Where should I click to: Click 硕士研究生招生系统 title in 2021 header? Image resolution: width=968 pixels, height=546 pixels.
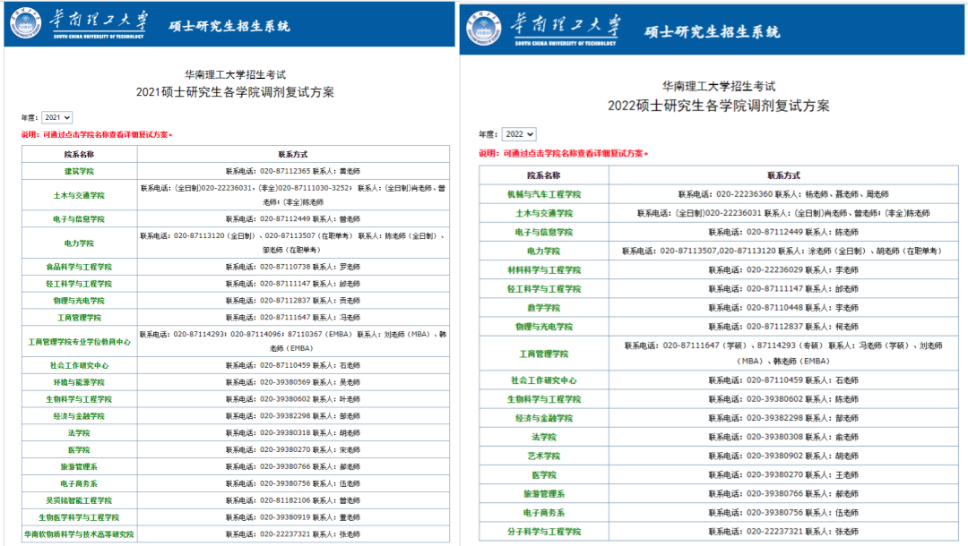229,26
